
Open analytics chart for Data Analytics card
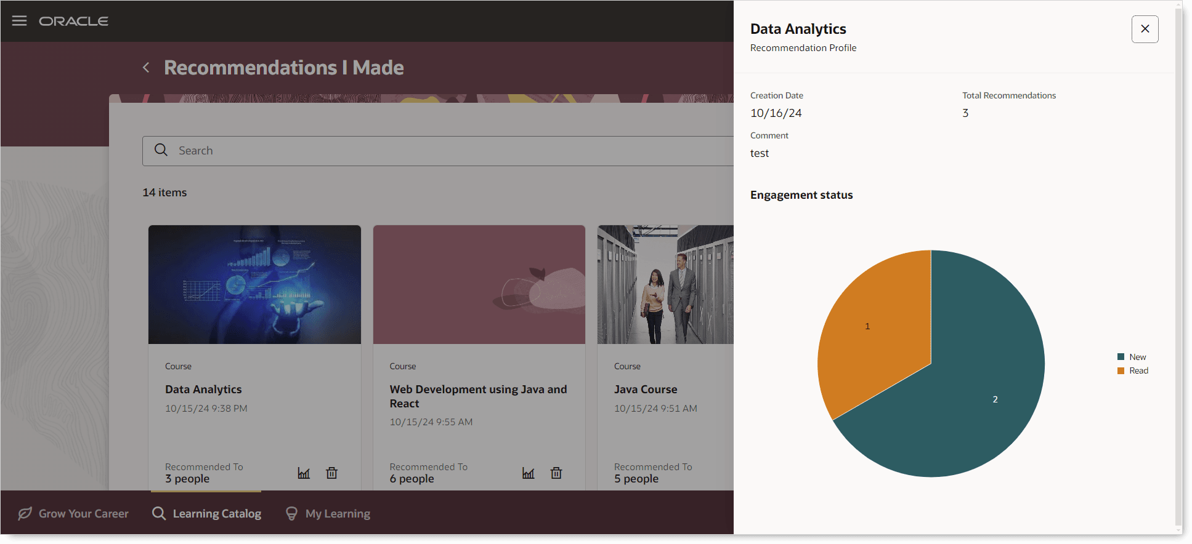coord(304,473)
